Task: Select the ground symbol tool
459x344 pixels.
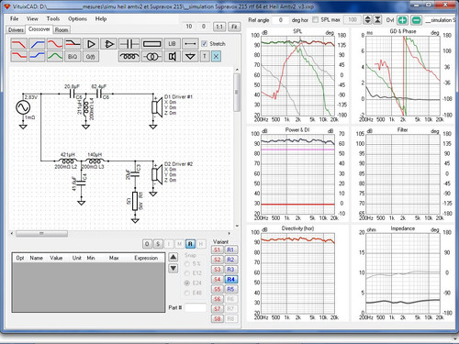Action: coord(190,56)
